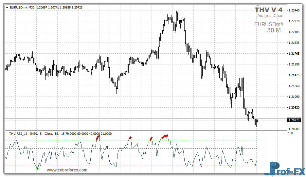Click the last, rightmost red RSI marker cluster
The width and height of the screenshot is (306, 177).
165,136
